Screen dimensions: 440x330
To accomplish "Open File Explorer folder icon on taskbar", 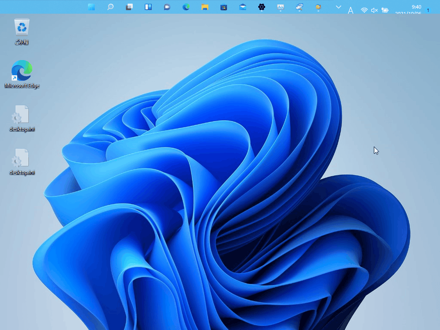I will pos(205,7).
